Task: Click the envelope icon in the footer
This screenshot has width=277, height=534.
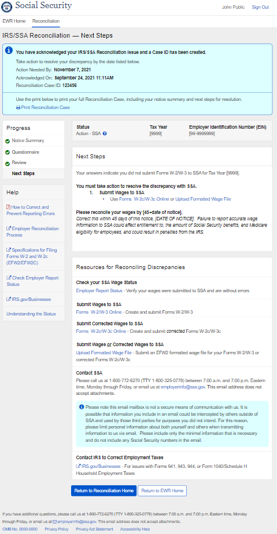Action: 54,521
